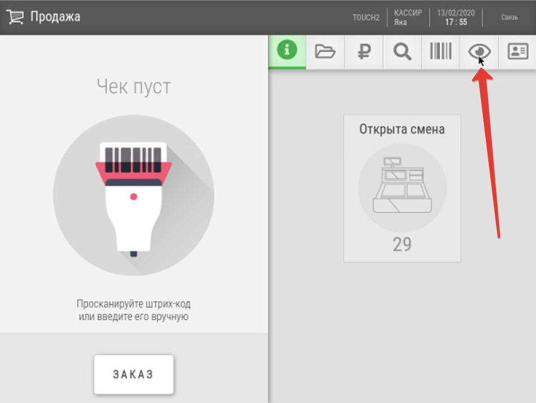The image size is (536, 403).
Task: Click the ЗАКАЗ button
Action: tap(134, 374)
